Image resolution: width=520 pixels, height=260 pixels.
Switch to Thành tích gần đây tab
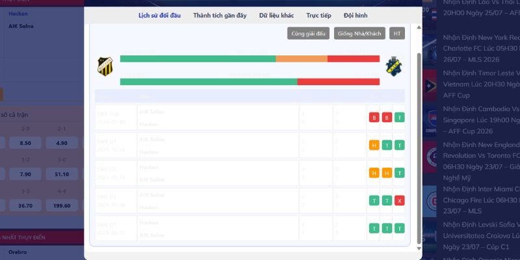[220, 16]
